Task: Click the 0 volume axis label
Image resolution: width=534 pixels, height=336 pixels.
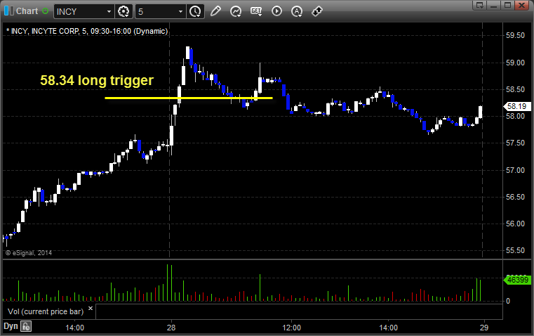Action: (x=508, y=302)
